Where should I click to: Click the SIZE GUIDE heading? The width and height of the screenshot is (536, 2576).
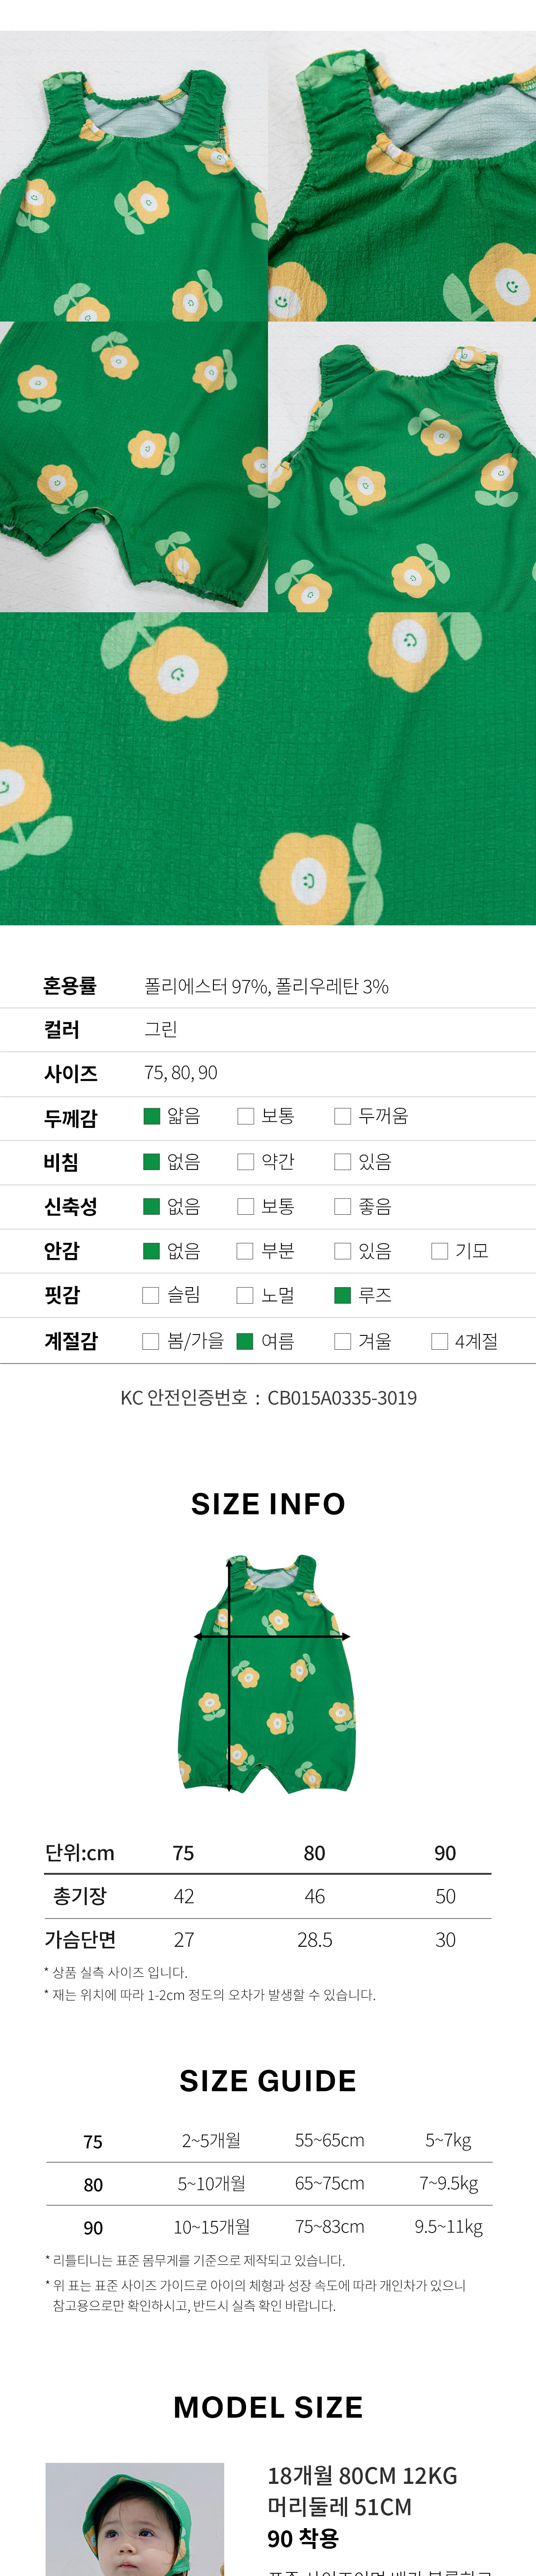(x=268, y=2080)
